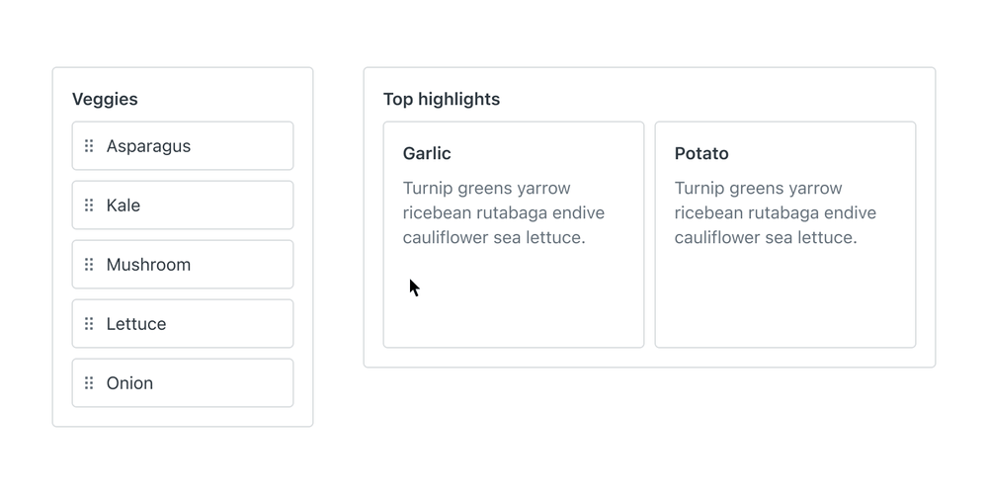988x494 pixels.
Task: Click the drag handle next to Lettuce
Action: click(89, 324)
